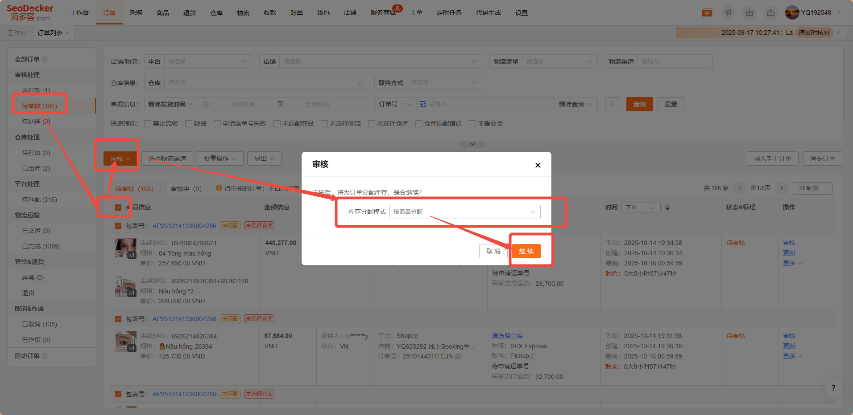
Task: Click the edit pencil next to Pickup
Action: click(532, 356)
